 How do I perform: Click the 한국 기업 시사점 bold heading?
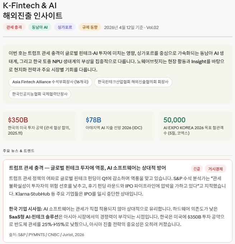pos(25,209)
